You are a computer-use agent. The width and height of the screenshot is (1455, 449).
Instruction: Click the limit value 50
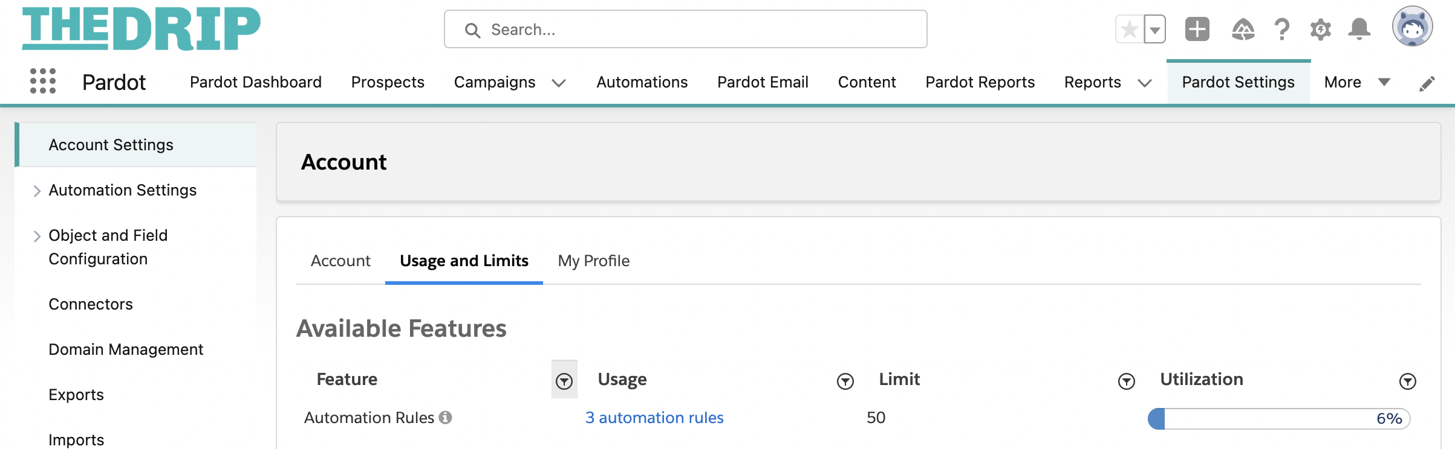(x=876, y=418)
